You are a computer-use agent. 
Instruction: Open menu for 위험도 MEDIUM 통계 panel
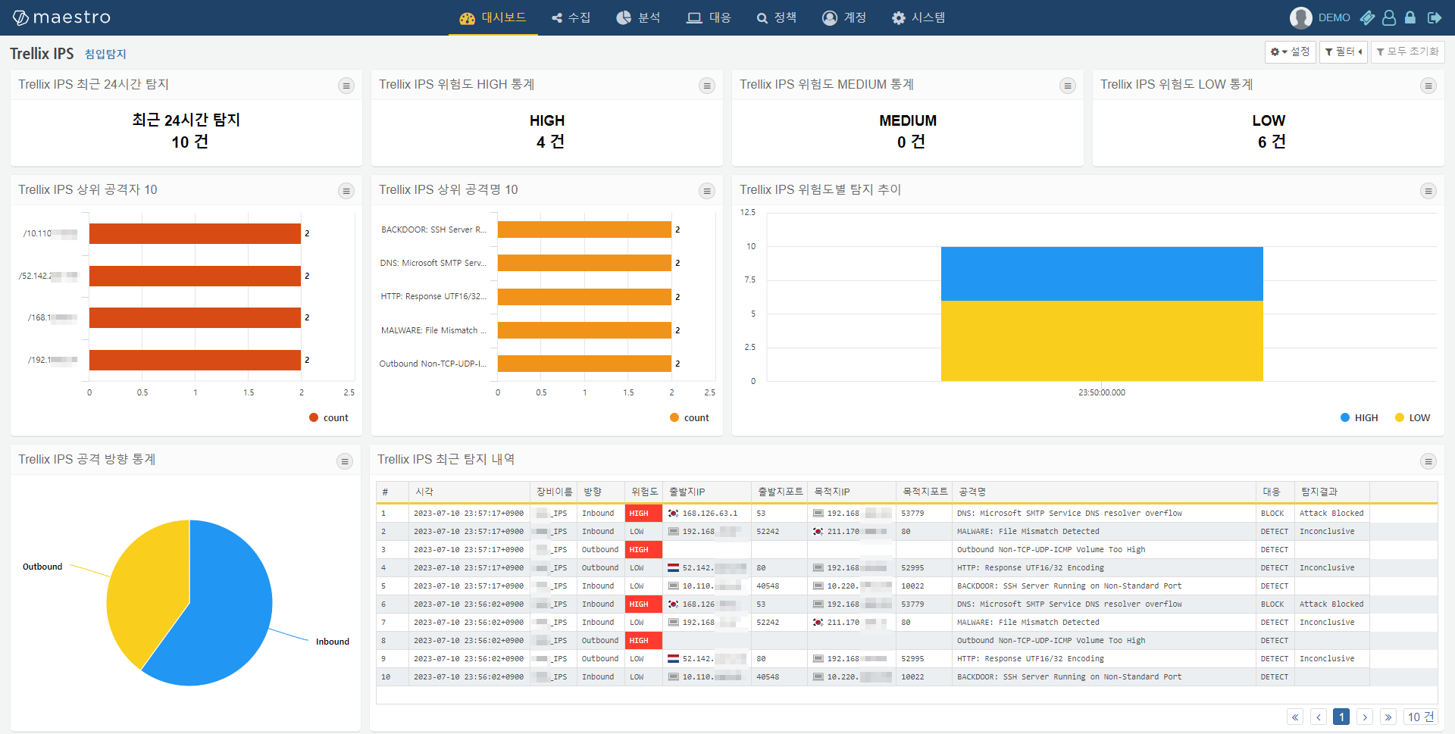coord(1068,86)
